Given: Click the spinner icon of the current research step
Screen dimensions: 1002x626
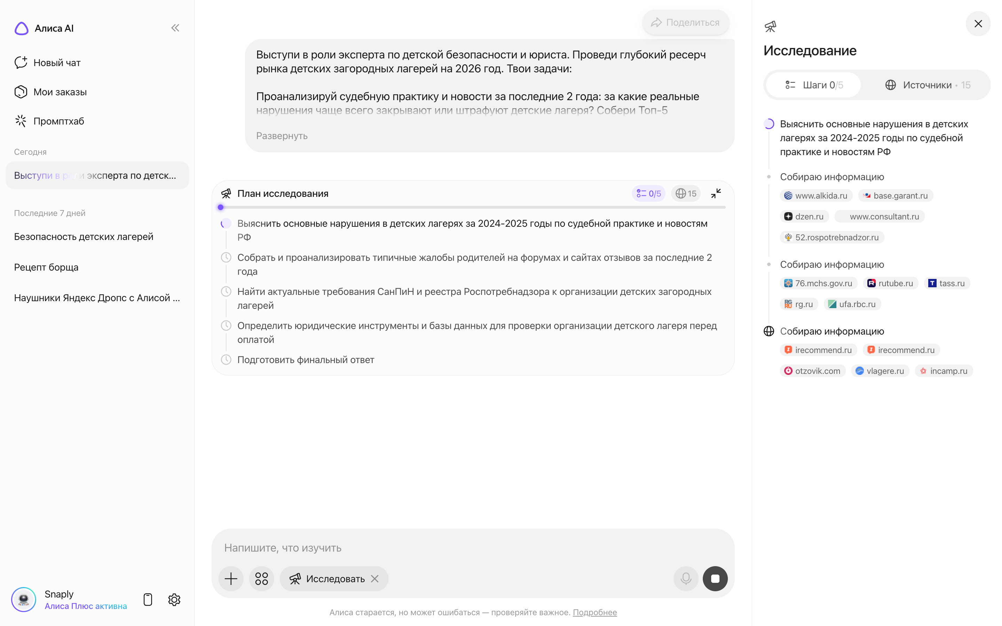Looking at the screenshot, I should 769,124.
